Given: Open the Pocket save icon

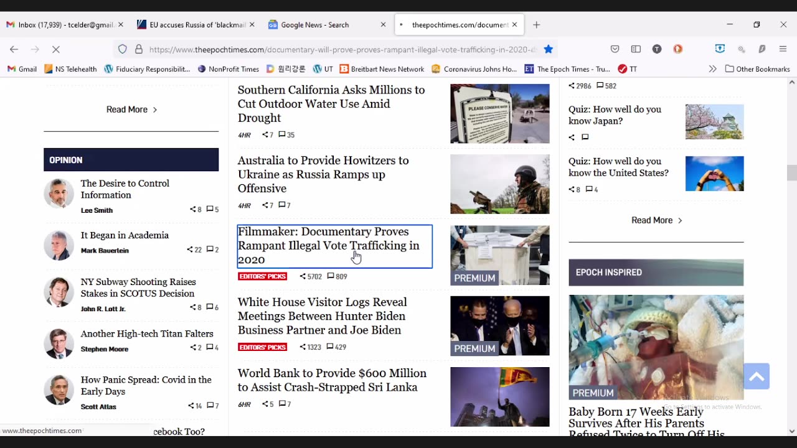Looking at the screenshot, I should [615, 49].
